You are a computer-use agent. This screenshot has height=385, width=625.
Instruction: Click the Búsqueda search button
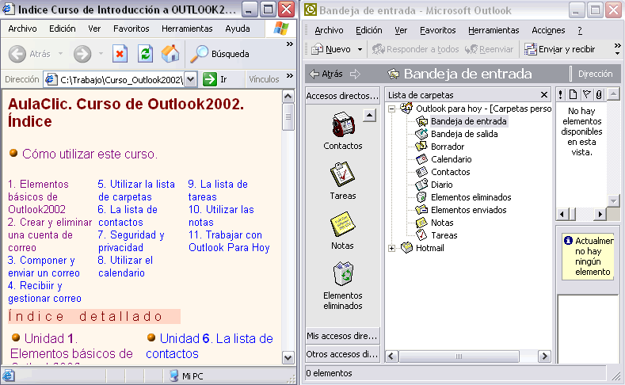coord(219,54)
